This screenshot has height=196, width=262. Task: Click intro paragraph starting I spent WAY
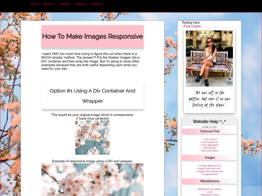click(90, 61)
